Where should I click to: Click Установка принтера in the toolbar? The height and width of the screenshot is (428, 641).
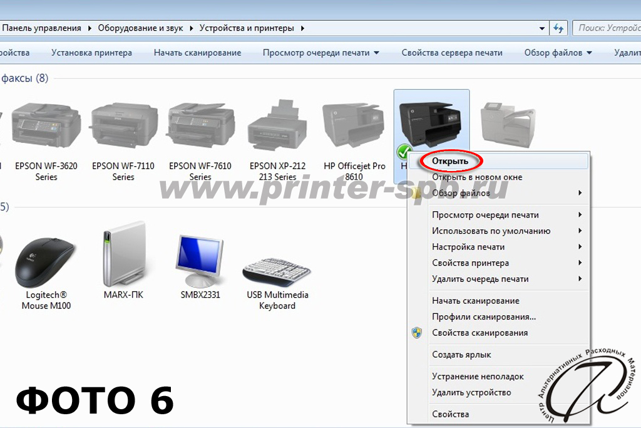pyautogui.click(x=91, y=53)
